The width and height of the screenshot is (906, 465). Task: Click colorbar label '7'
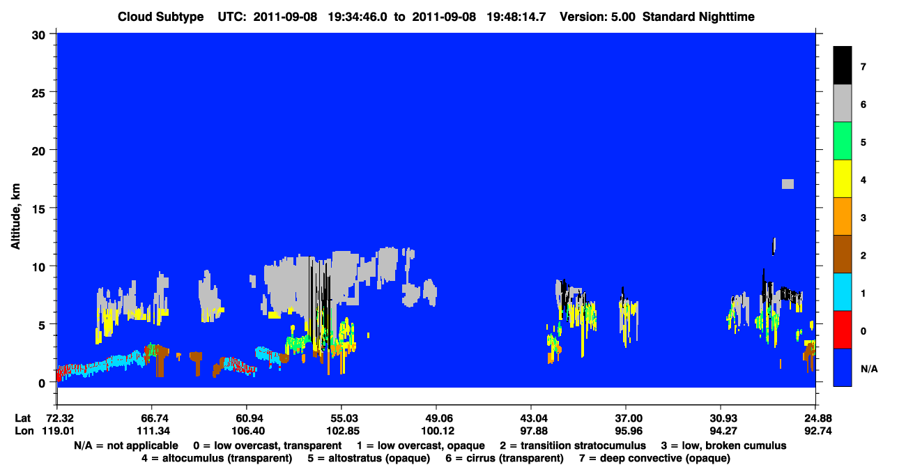863,67
